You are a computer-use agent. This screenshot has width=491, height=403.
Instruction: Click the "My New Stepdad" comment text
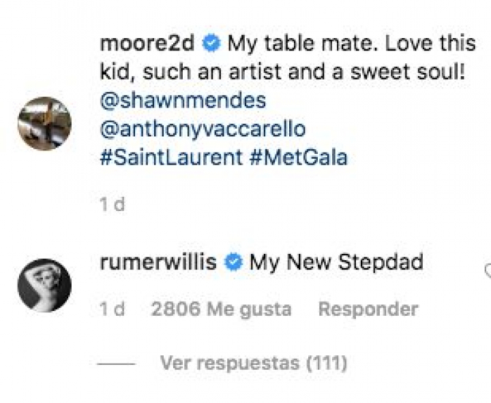pos(336,262)
